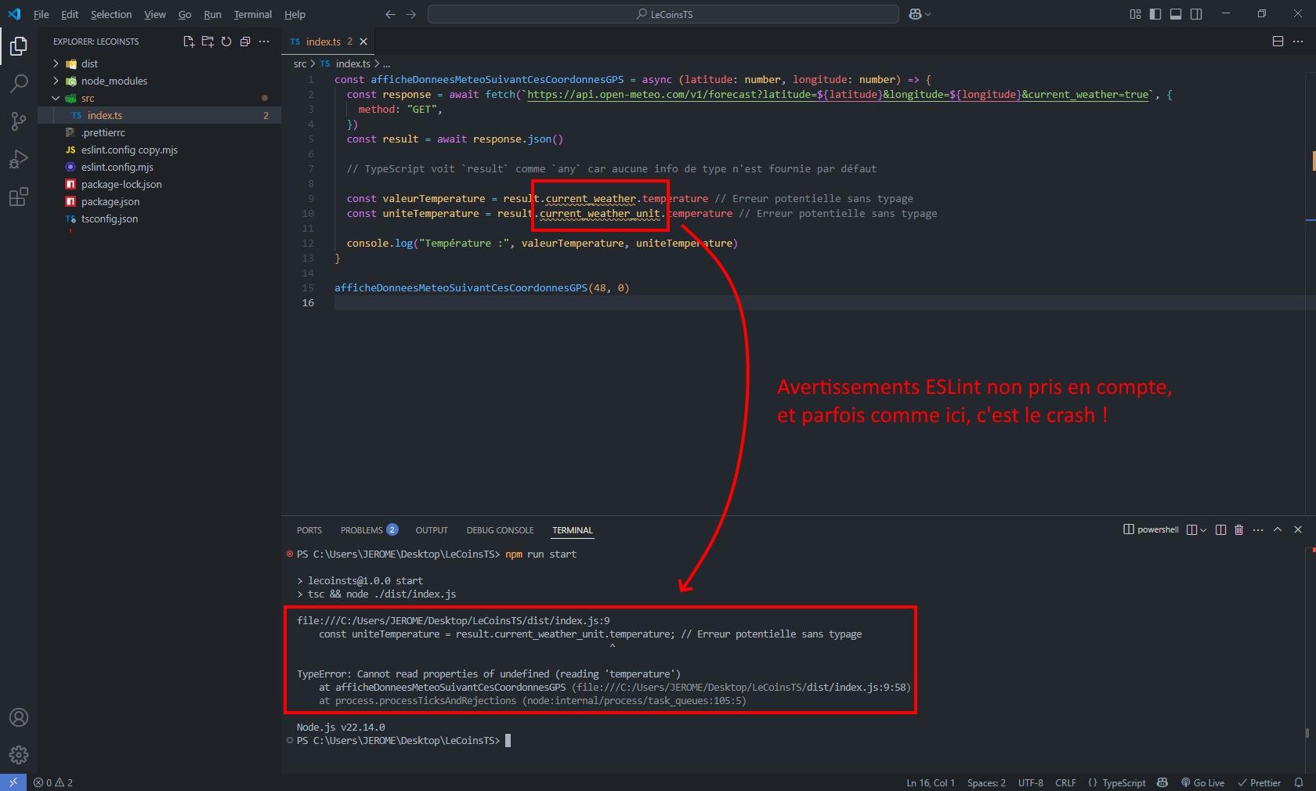Split the editor to the right
This screenshot has width=1316, height=791.
1278,42
